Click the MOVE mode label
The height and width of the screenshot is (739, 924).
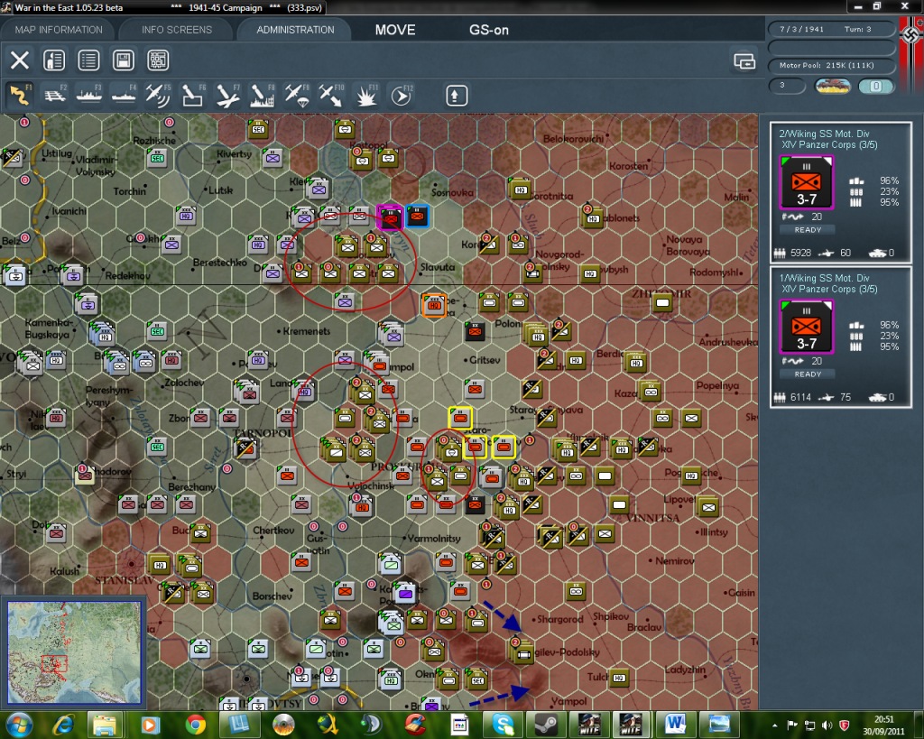pos(395,30)
